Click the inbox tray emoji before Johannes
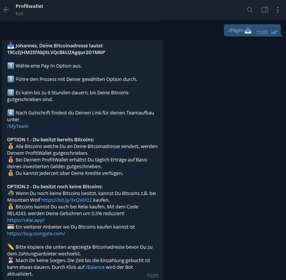 point(10,45)
